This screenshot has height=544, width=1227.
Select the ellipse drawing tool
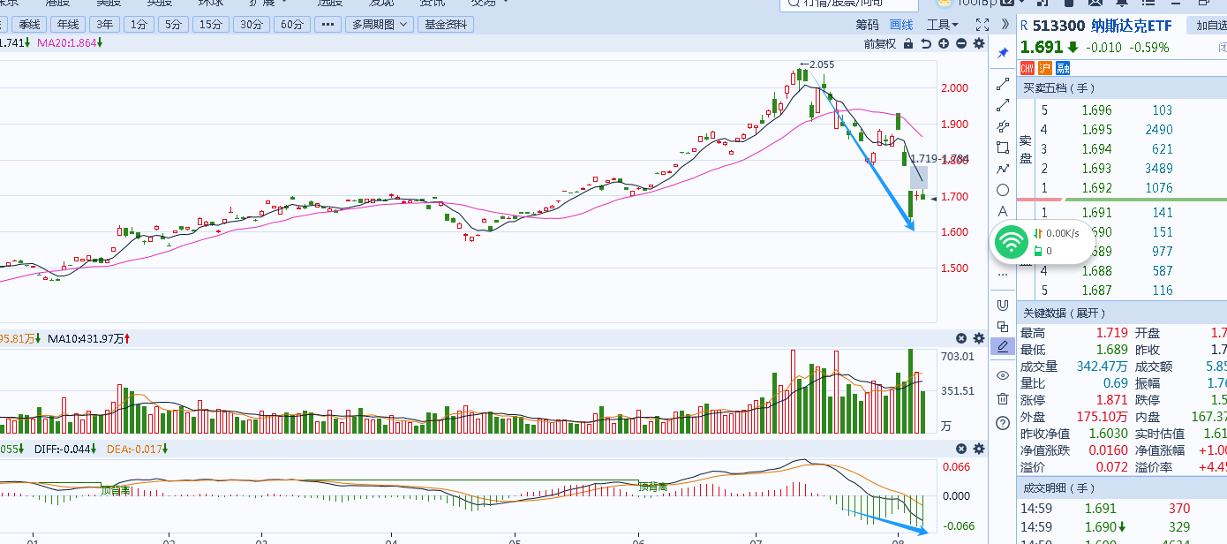[x=1003, y=190]
